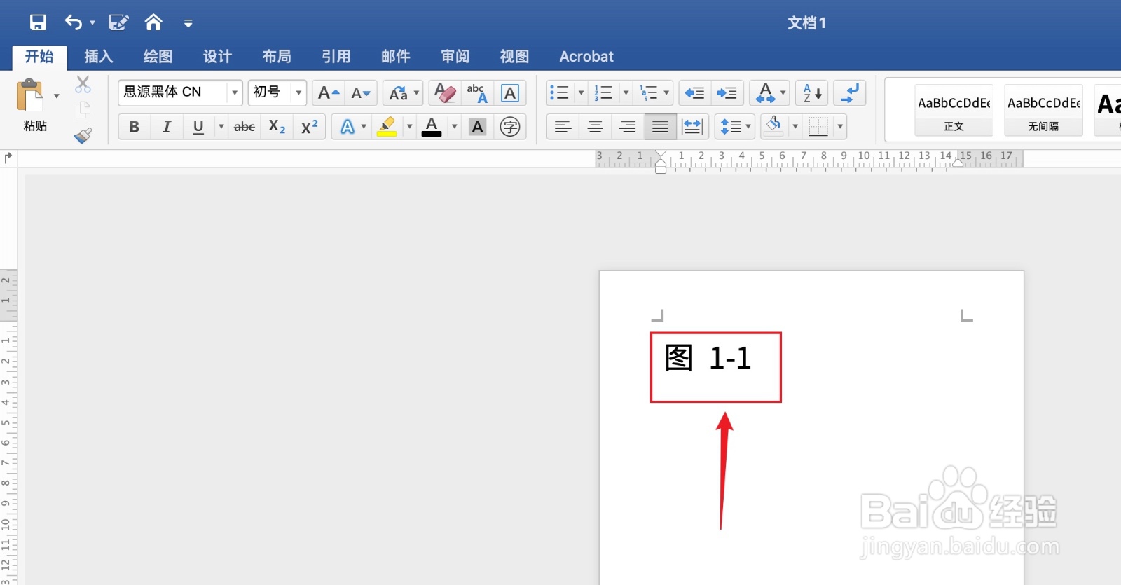Apply yellow text highlight color

pyautogui.click(x=387, y=127)
